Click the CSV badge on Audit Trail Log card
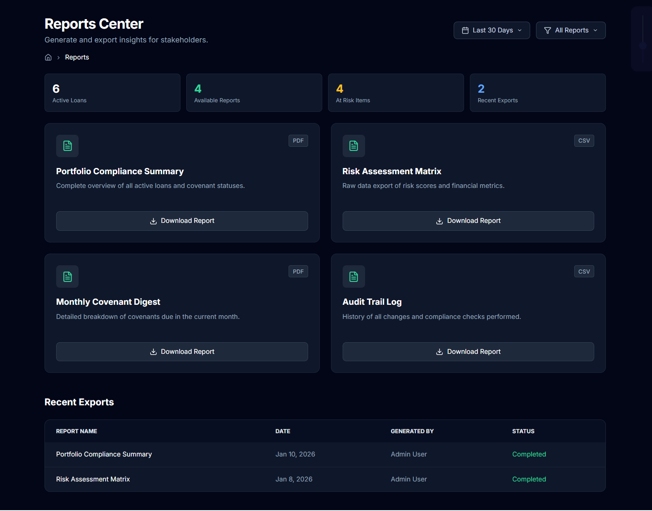Image resolution: width=652 pixels, height=511 pixels. click(x=584, y=272)
